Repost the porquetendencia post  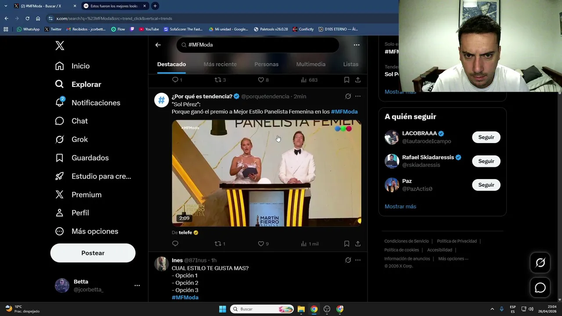point(220,244)
